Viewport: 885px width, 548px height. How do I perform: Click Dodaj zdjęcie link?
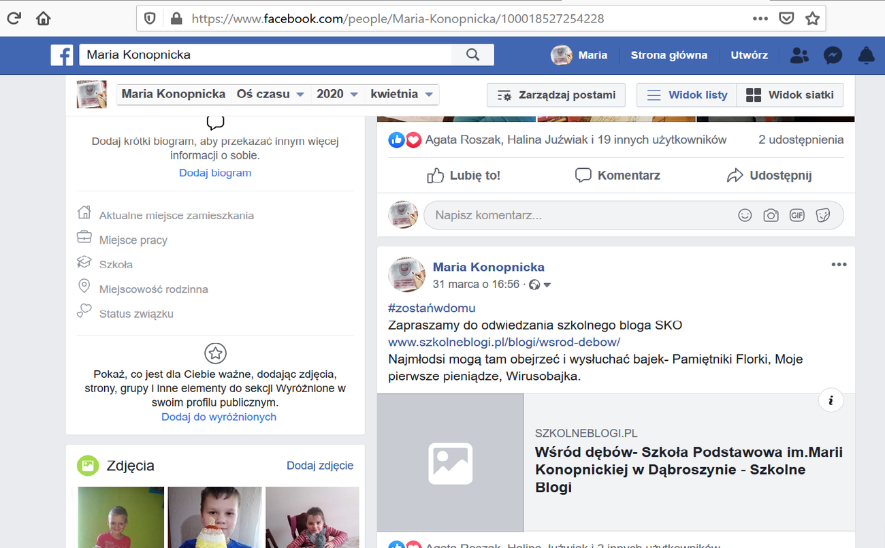click(x=320, y=466)
